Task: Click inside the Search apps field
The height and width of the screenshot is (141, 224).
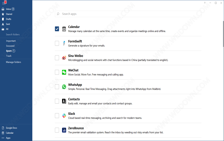Action: point(128,14)
